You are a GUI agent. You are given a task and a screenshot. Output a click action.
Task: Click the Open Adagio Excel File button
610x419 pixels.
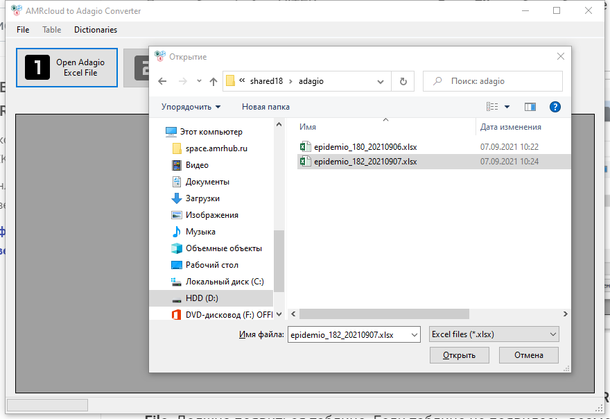click(67, 68)
